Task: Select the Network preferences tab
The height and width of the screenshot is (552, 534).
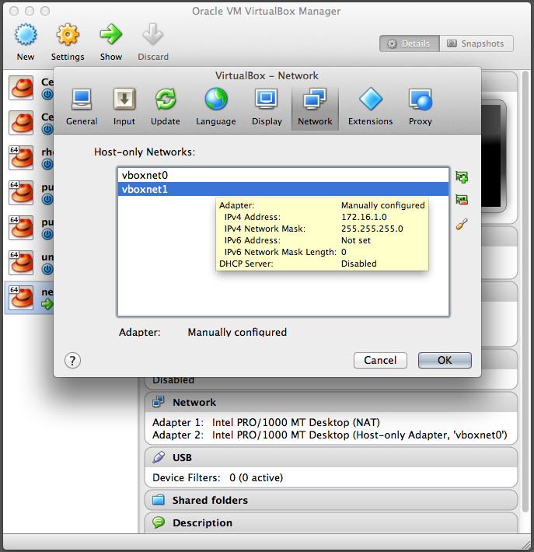Action: click(315, 107)
